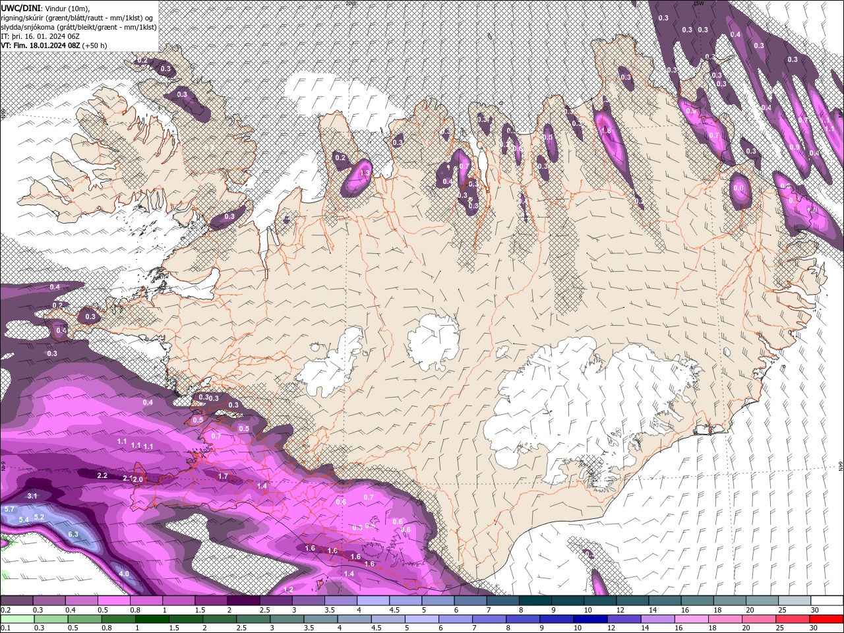844x633 pixels.
Task: Click the 5.4 precipitation value on the map
Action: [x=24, y=520]
